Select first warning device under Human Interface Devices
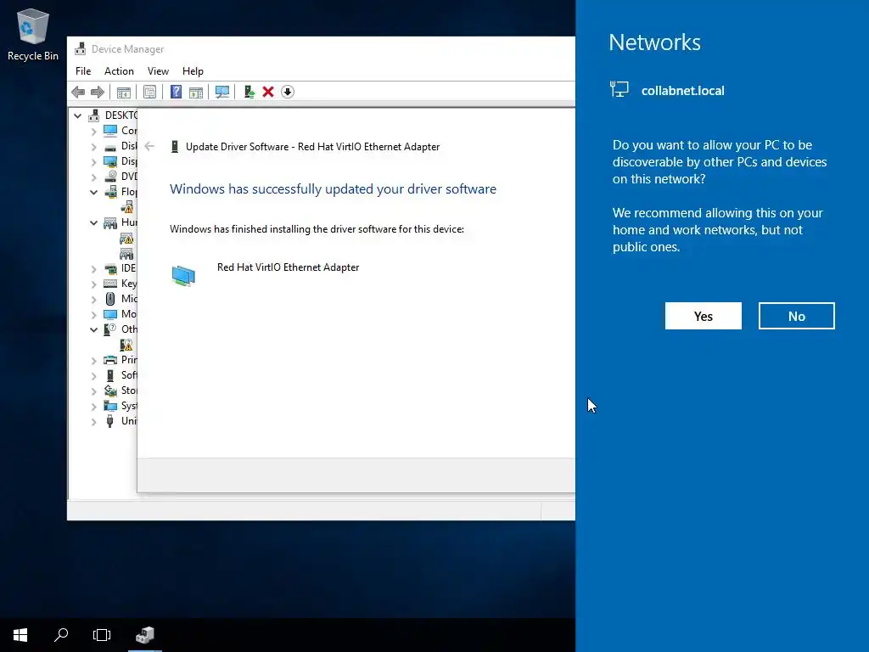The width and height of the screenshot is (869, 652). click(126, 239)
